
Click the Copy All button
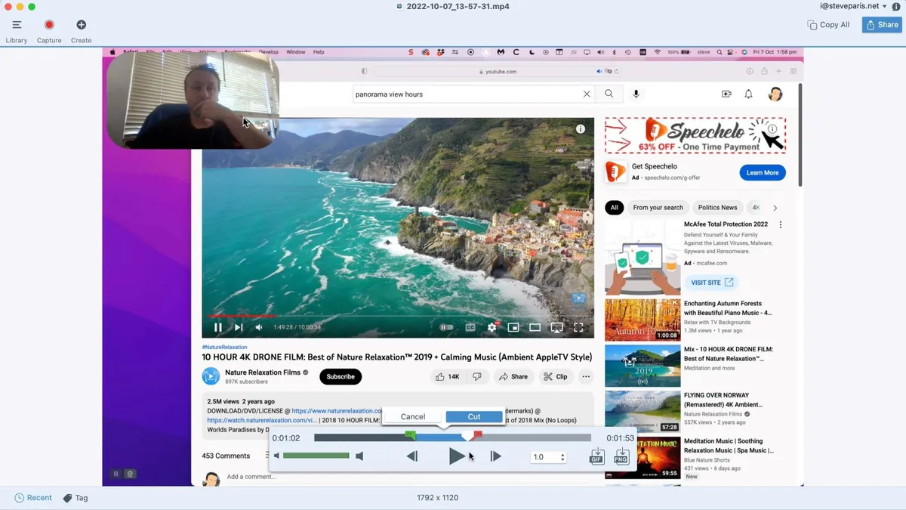tap(828, 25)
